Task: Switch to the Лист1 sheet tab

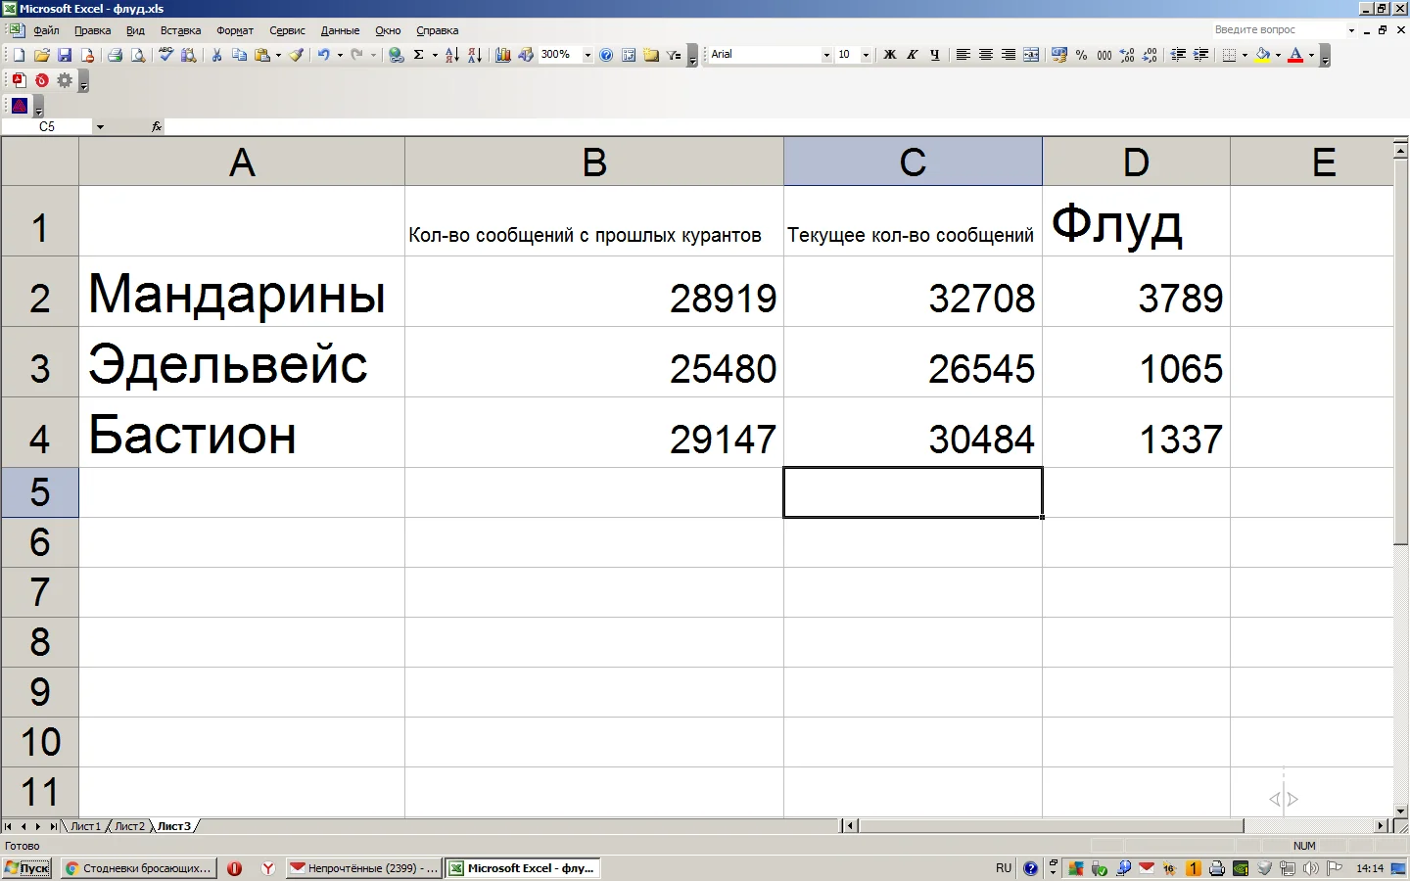Action: tap(85, 826)
